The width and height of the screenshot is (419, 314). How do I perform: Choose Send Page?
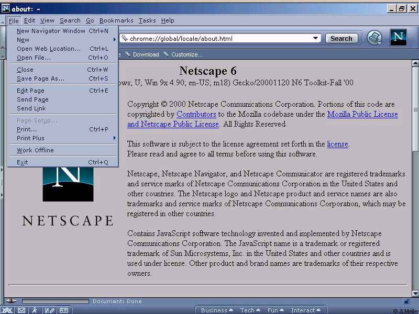[x=63, y=99]
